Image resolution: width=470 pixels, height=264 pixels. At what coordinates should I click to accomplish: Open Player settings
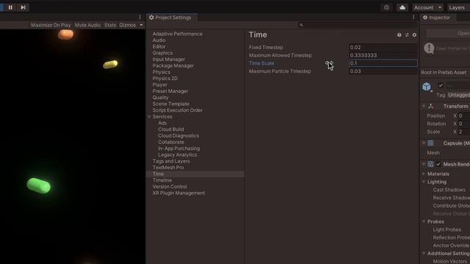click(160, 85)
